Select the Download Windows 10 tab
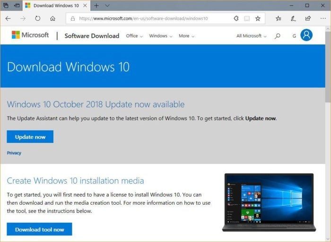Viewport: 331px width, 242px height. (56, 6)
